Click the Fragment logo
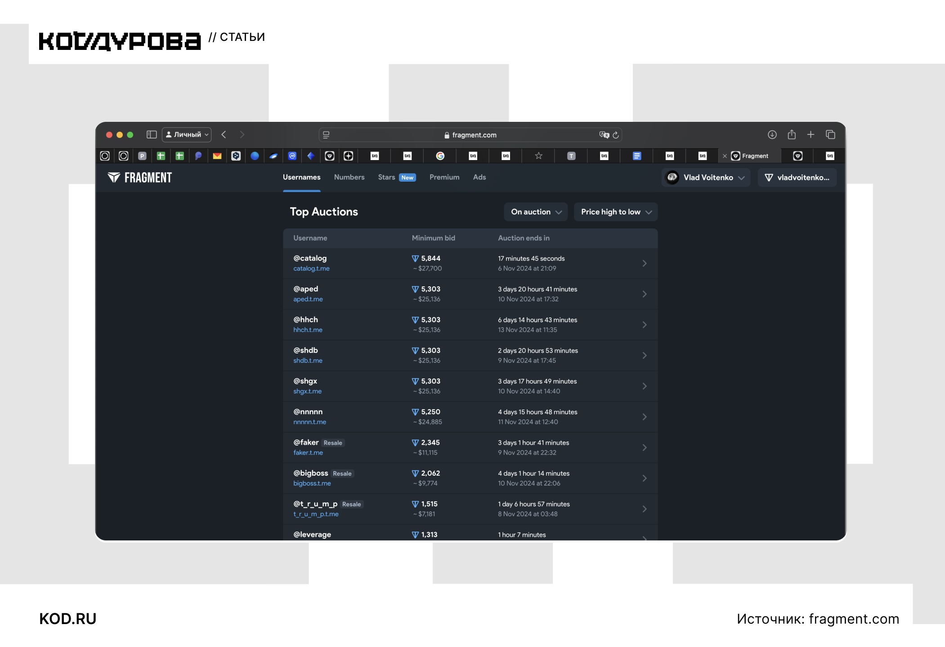 [139, 178]
